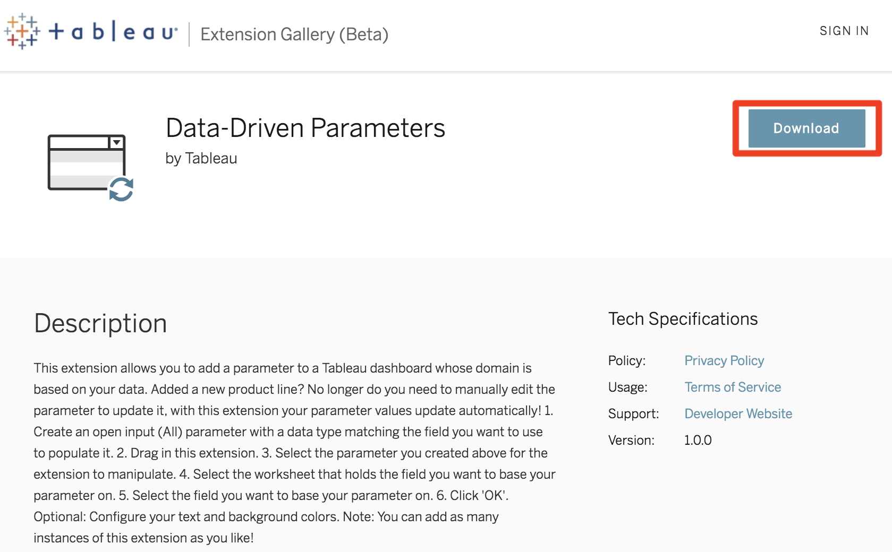Click the dropdown arrow in extension icon

coord(116,142)
